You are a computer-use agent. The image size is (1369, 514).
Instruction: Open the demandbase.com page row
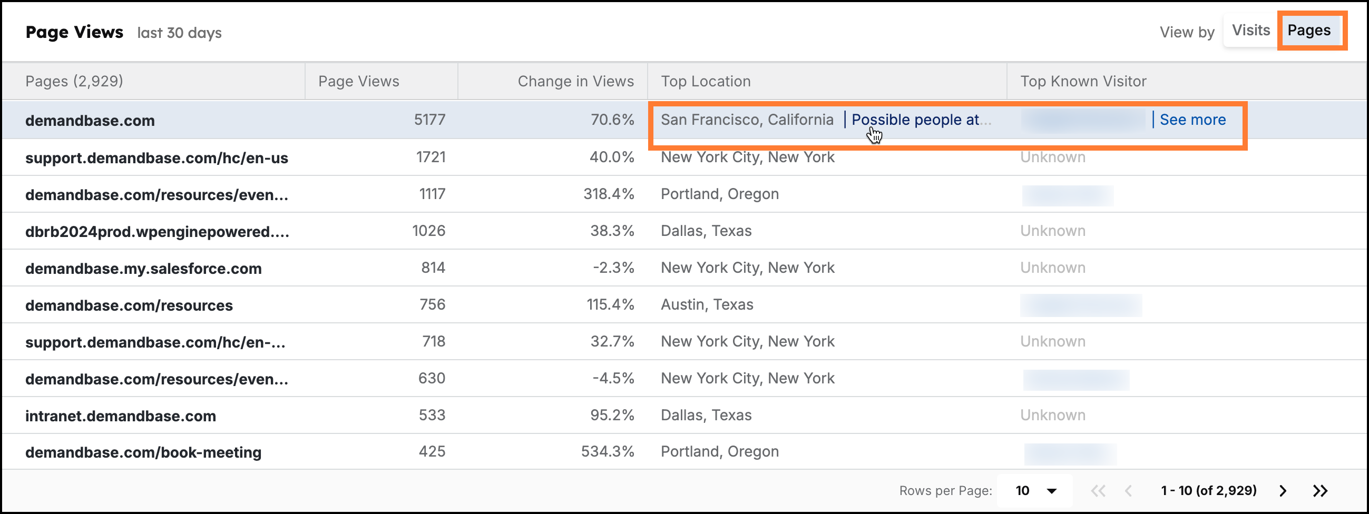90,121
